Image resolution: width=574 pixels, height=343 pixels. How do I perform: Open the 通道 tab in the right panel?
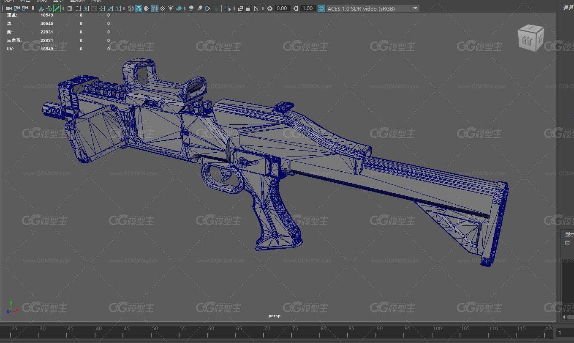[x=569, y=8]
